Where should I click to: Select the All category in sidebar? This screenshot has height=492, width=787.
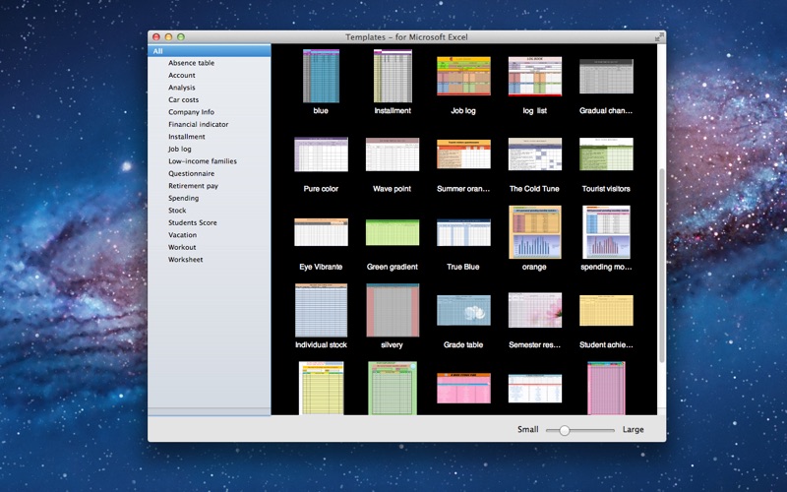tap(209, 51)
